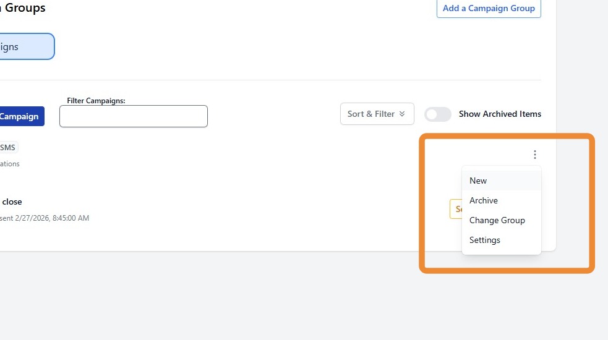Viewport: 608px width, 340px height.
Task: Focus the Filter Campaigns text field
Action: point(133,116)
